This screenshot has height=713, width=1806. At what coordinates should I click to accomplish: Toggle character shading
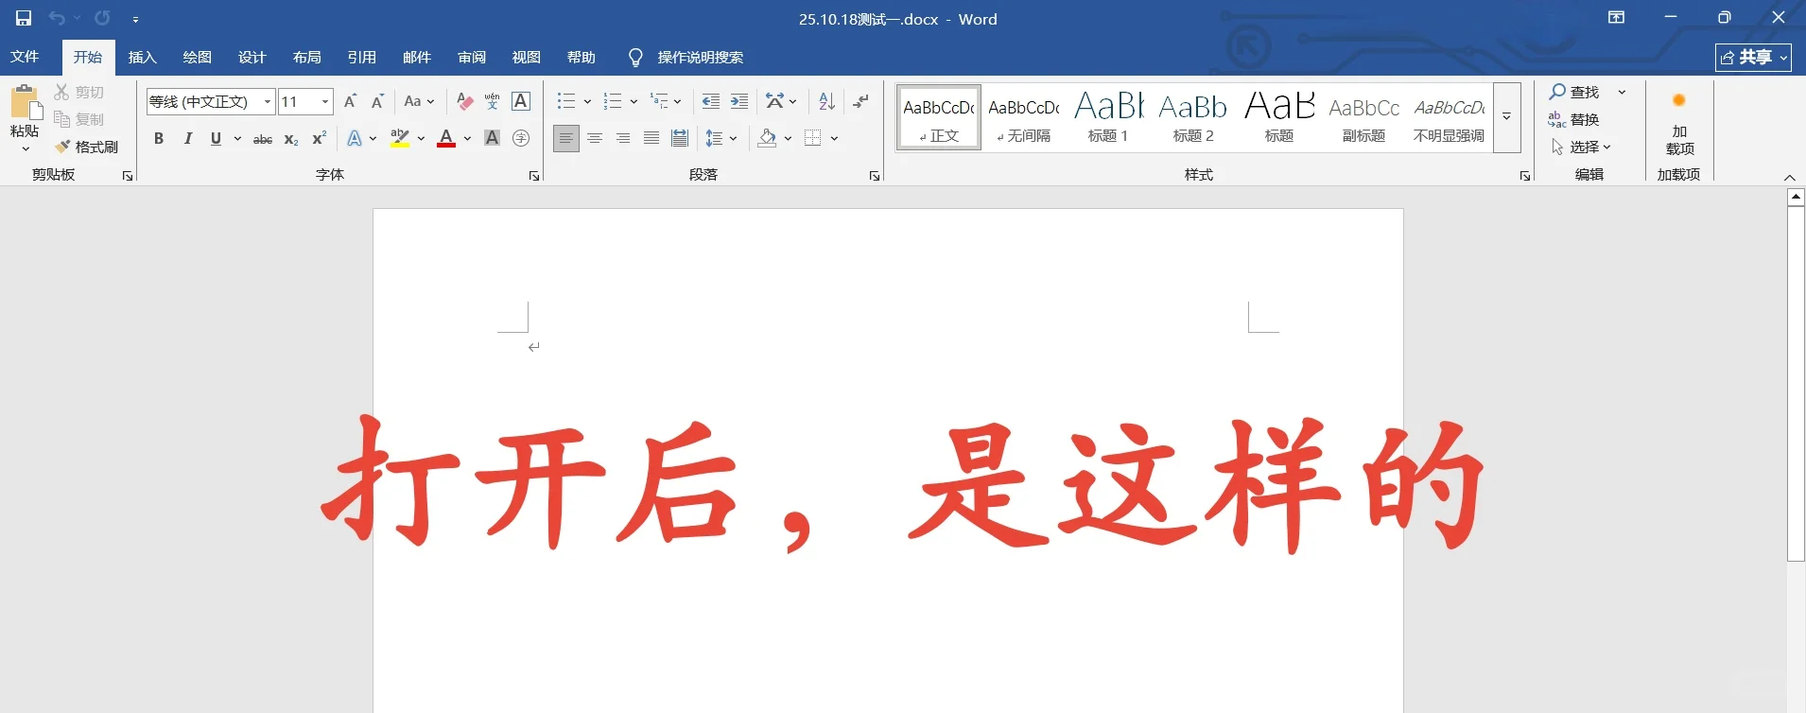[492, 138]
